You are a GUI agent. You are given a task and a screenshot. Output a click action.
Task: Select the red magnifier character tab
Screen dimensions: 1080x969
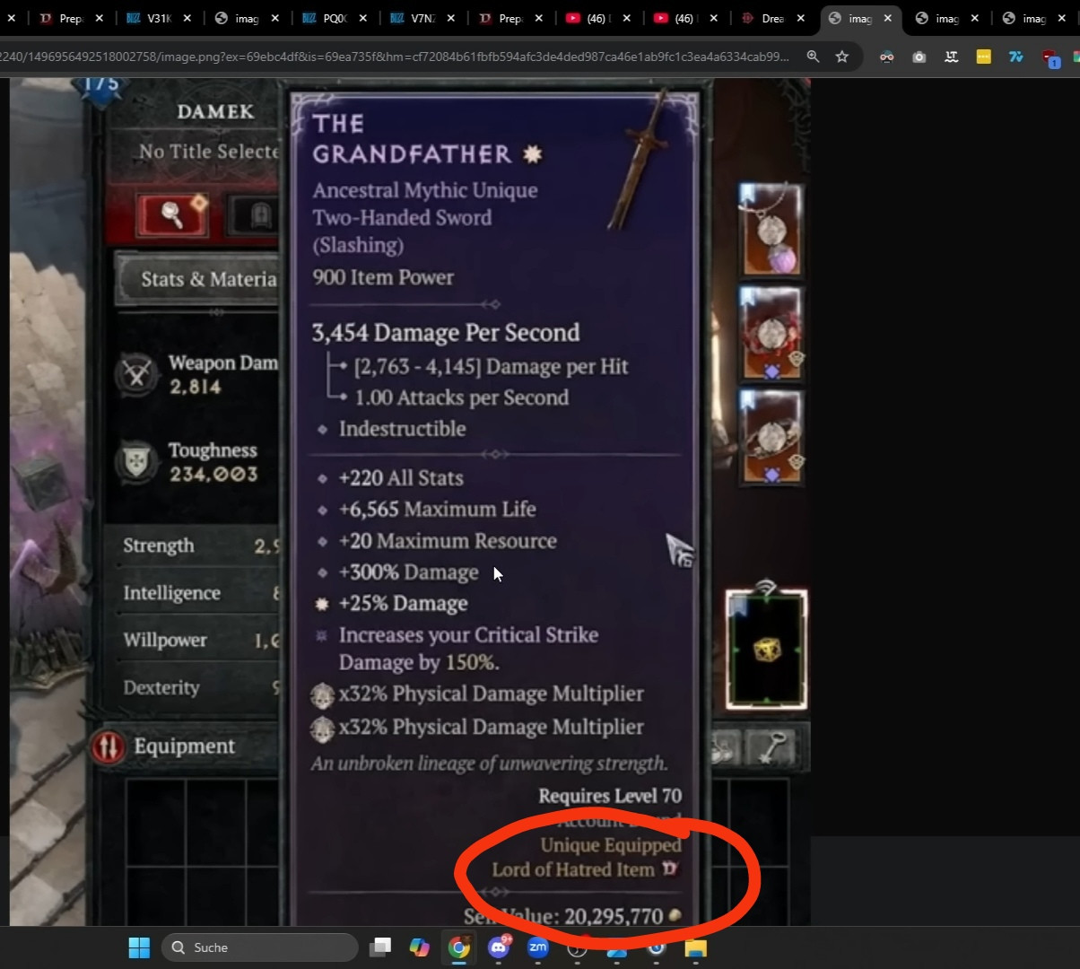point(172,214)
